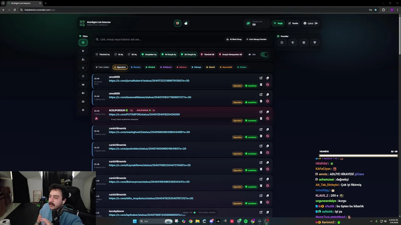
Task: Open the FUTASPOR status link
Action: click(144, 114)
